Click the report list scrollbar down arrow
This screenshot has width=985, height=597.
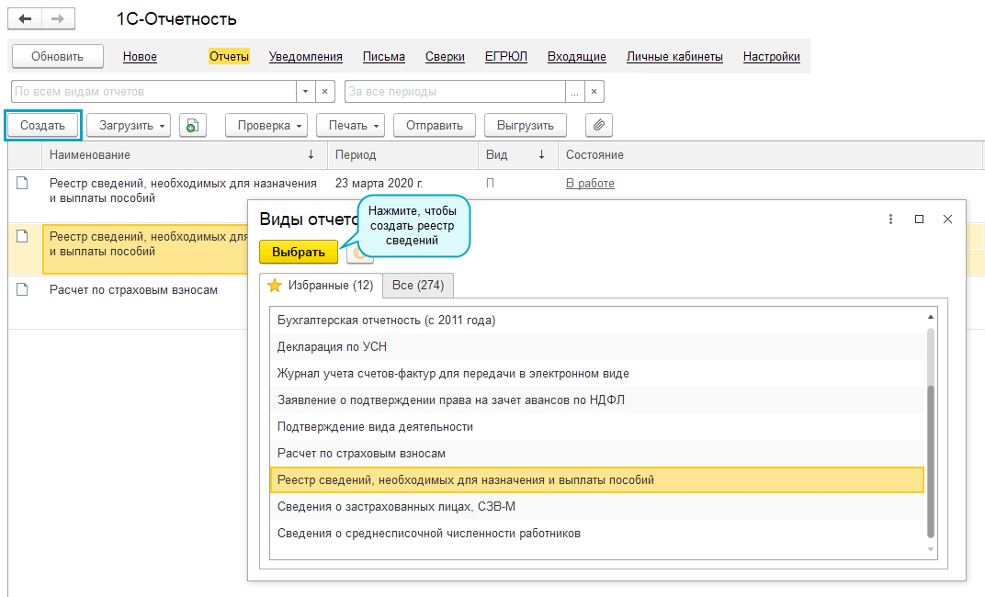click(x=931, y=549)
